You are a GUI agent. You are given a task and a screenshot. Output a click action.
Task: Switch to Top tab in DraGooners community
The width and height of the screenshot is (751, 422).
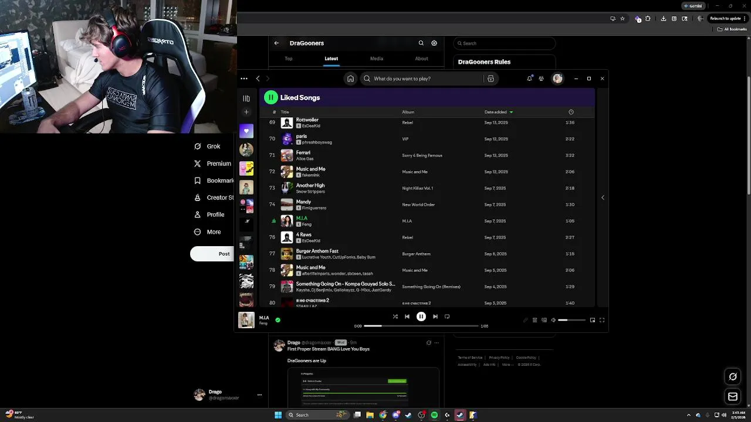pos(288,59)
